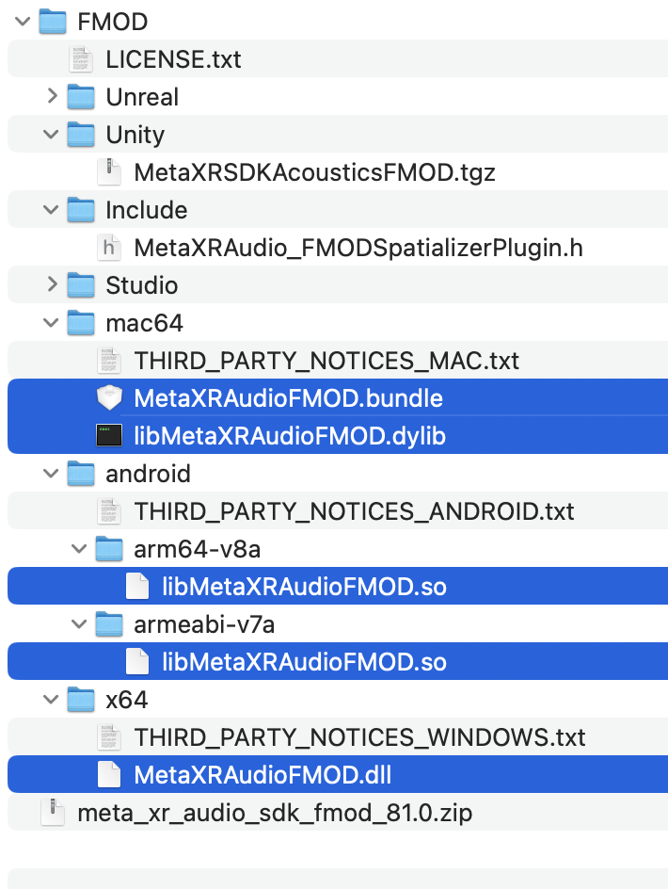The height and width of the screenshot is (889, 668).
Task: Collapse the mac64 folder
Action: point(52,323)
